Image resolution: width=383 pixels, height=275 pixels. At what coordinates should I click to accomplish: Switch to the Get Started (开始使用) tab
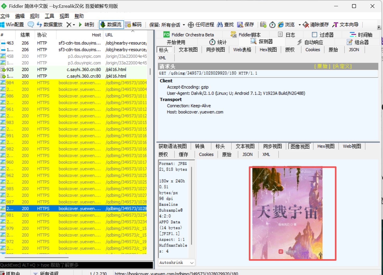pyautogui.click(x=176, y=42)
